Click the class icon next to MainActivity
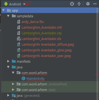This screenshot has width=99, height=100. 23,78
